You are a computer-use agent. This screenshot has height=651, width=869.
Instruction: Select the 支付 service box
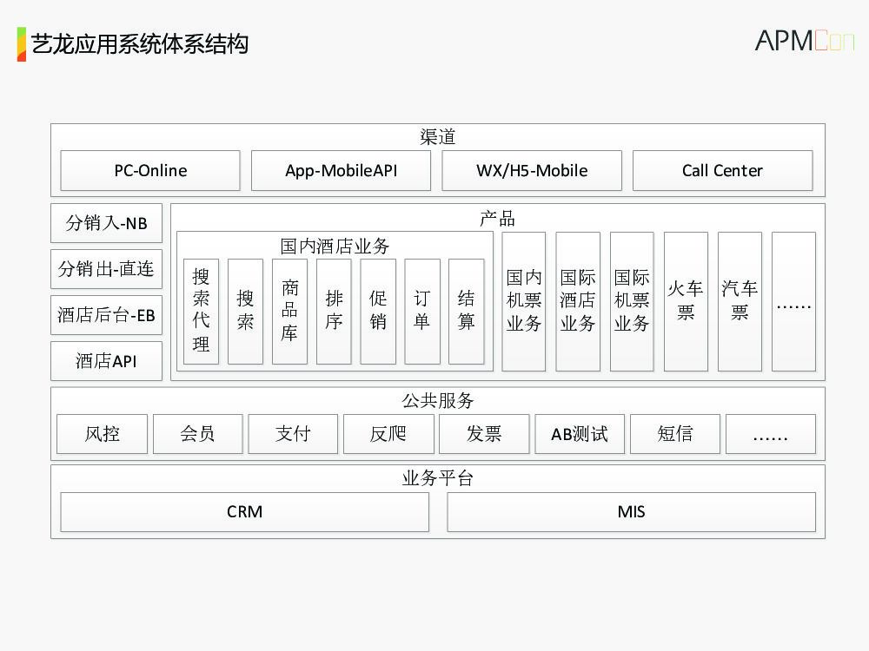293,434
